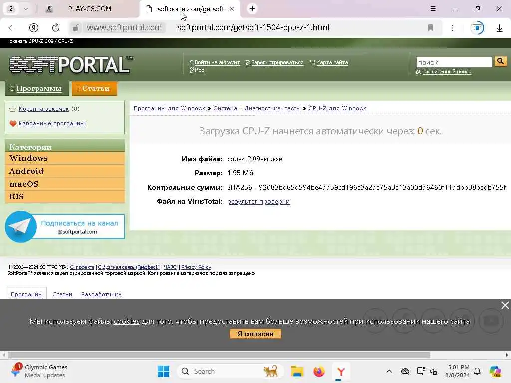Click the www.softportal.com domain in the address bar
This screenshot has height=383, width=511.
point(124,28)
